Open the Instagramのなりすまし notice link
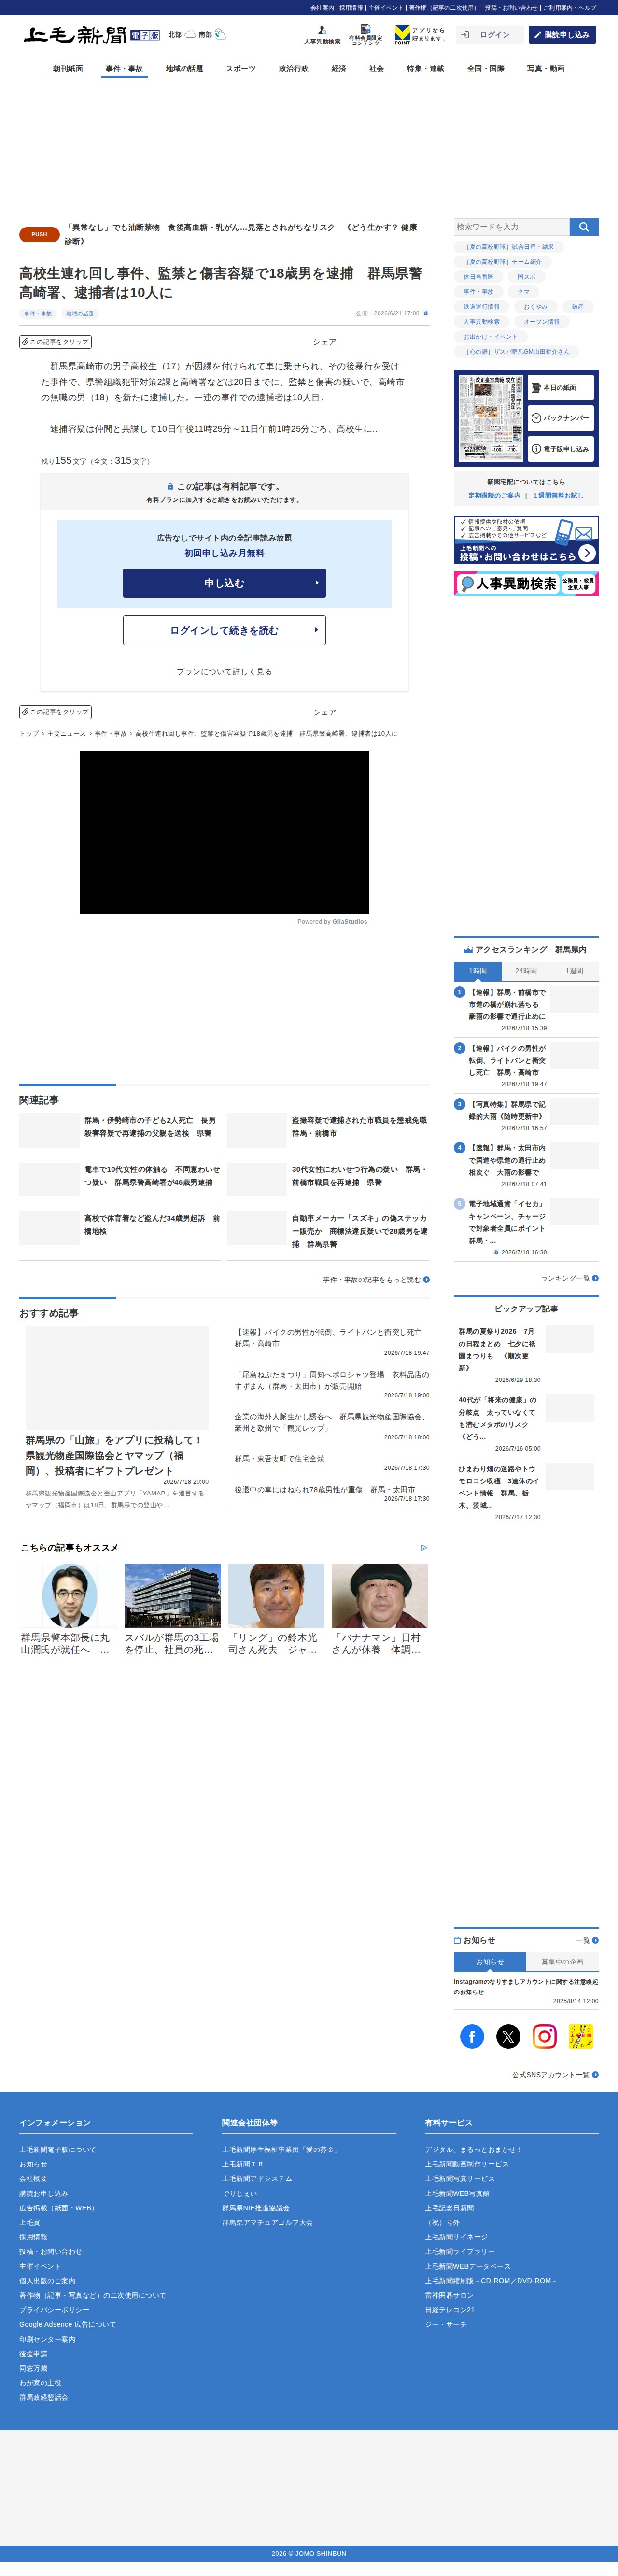Image resolution: width=618 pixels, height=2576 pixels. (526, 1986)
